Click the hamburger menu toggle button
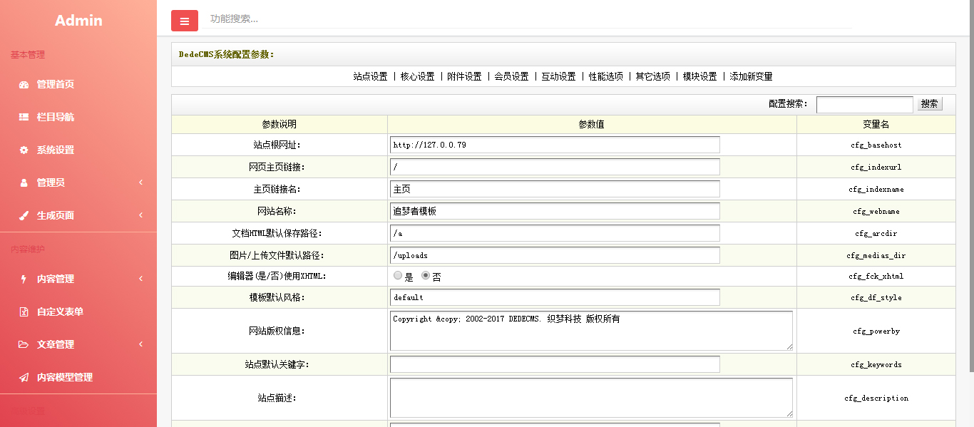The height and width of the screenshot is (427, 974). pyautogui.click(x=184, y=21)
